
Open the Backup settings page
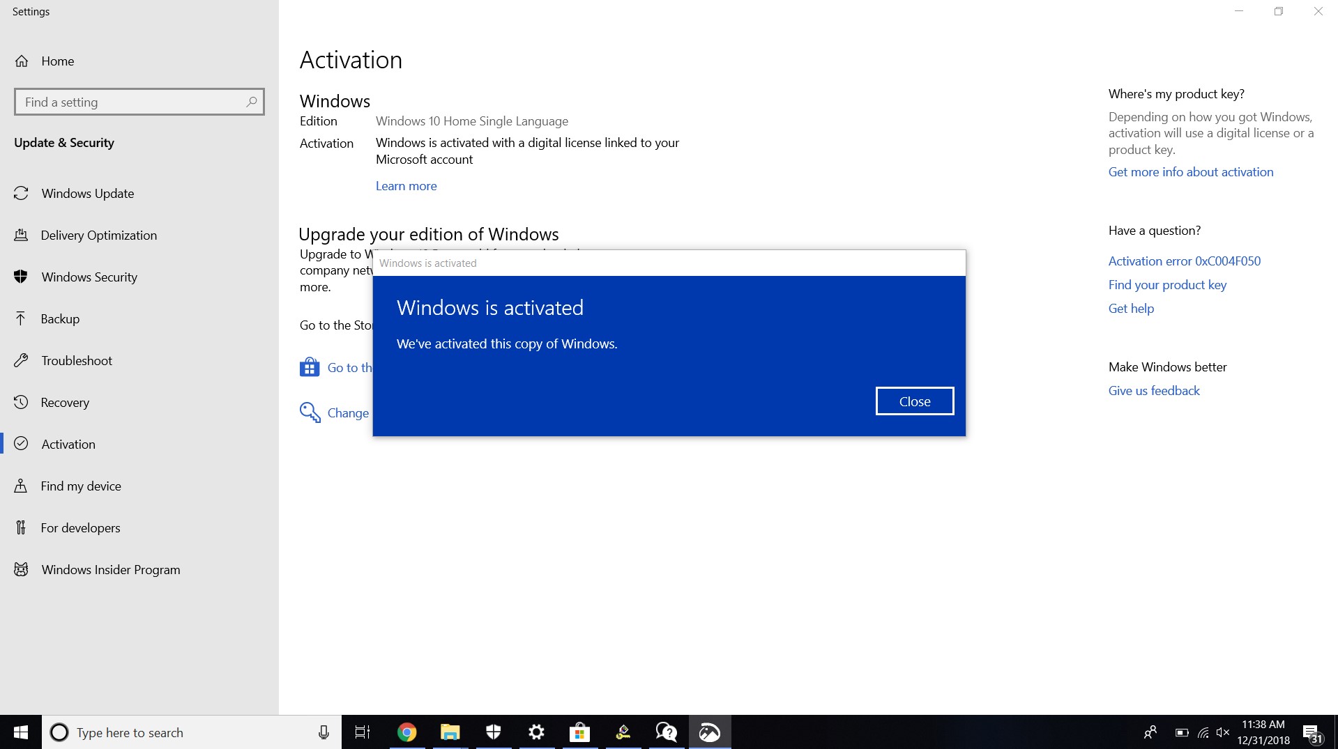point(139,318)
